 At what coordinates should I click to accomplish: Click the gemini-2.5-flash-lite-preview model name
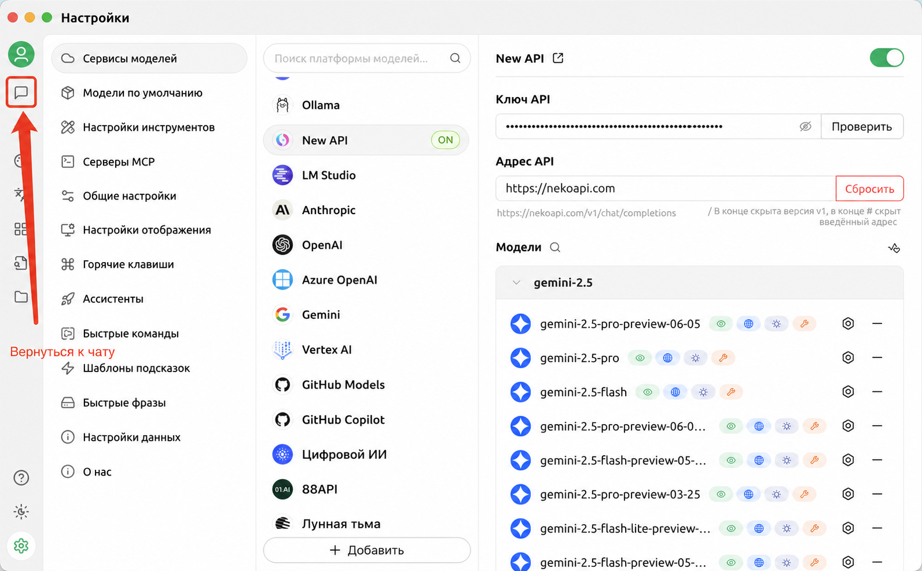coord(625,529)
